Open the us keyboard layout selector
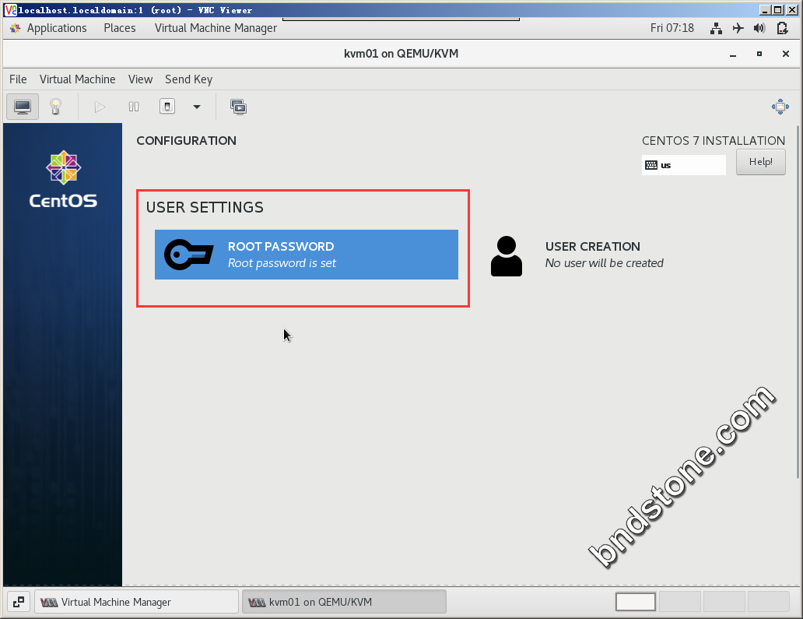Viewport: 803px width, 619px height. (684, 165)
